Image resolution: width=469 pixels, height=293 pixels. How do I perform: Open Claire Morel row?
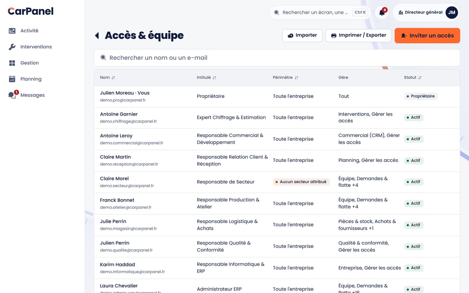[x=277, y=182]
